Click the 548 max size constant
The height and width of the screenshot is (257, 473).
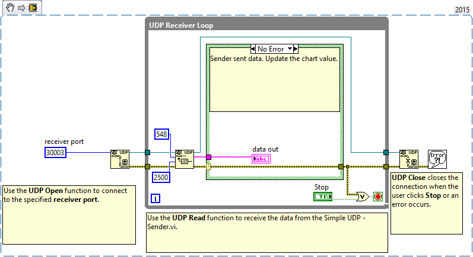[x=161, y=134]
